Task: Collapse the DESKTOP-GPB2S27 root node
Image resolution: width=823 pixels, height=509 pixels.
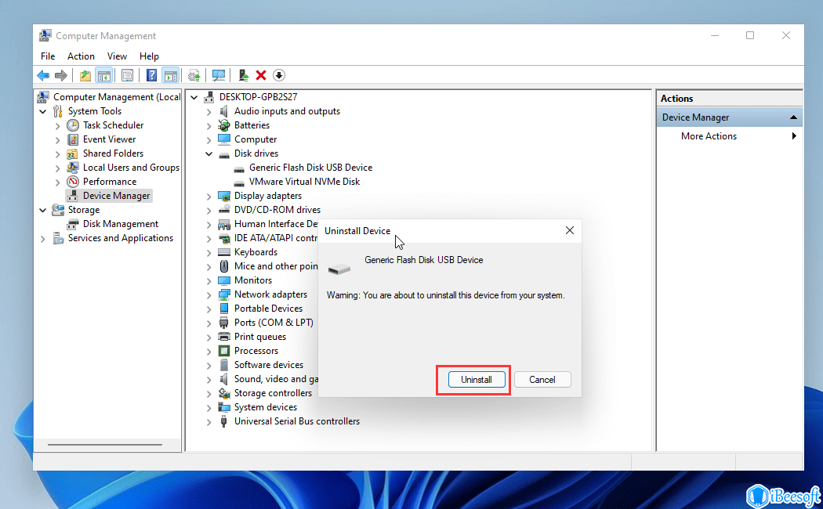Action: (x=194, y=98)
